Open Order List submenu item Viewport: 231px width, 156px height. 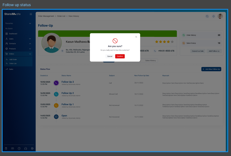click(13, 63)
